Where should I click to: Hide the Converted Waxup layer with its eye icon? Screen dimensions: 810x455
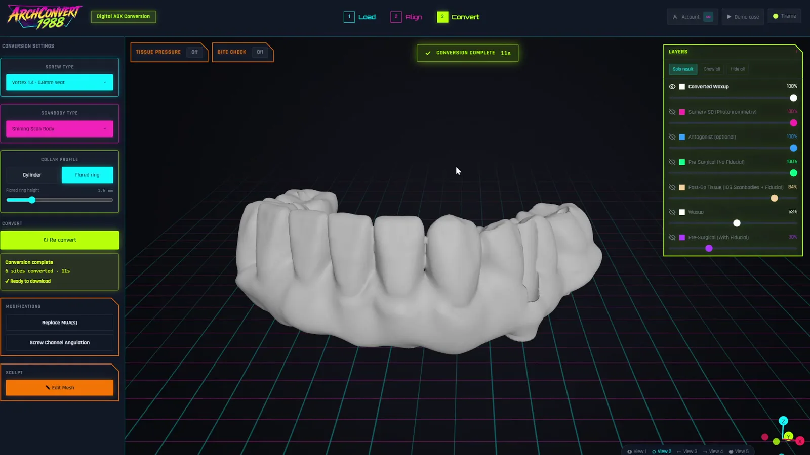(672, 87)
